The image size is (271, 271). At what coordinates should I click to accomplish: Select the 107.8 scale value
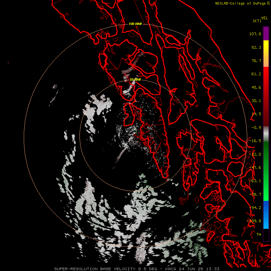255,34
